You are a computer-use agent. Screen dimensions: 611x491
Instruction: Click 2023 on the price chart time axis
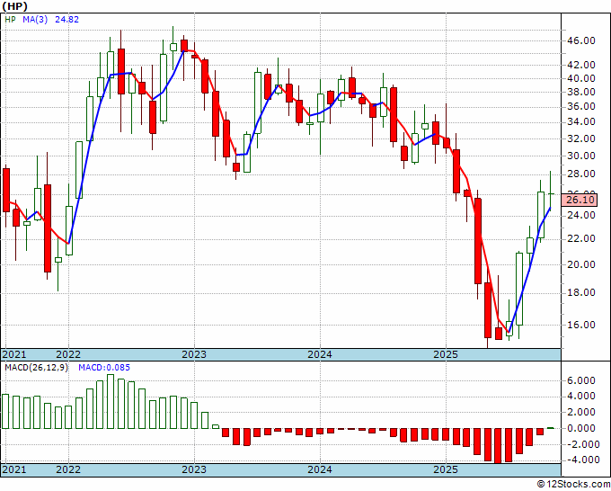coord(194,354)
